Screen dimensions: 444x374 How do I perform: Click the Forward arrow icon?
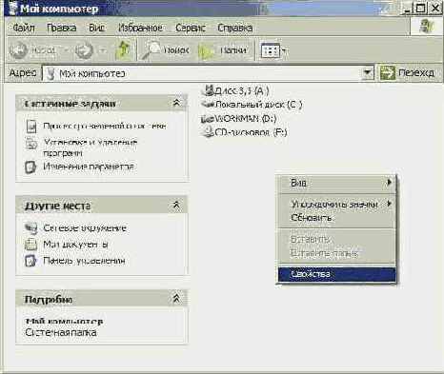coord(84,50)
